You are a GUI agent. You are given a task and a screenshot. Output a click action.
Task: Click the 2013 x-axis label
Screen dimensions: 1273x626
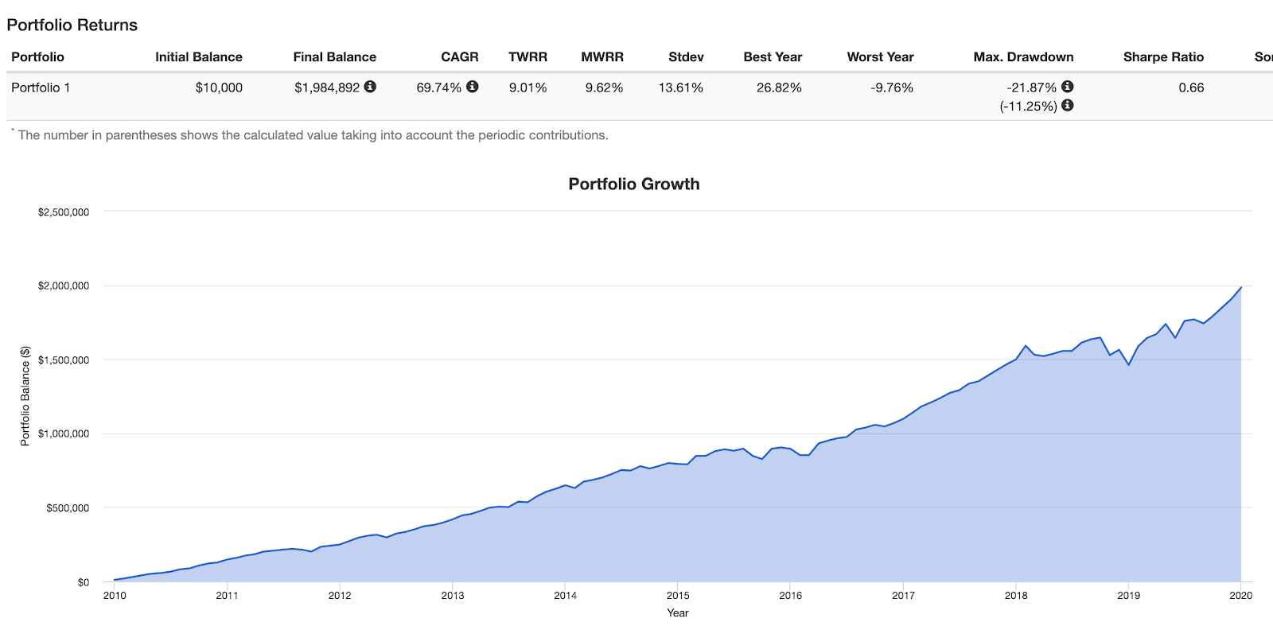pyautogui.click(x=453, y=595)
